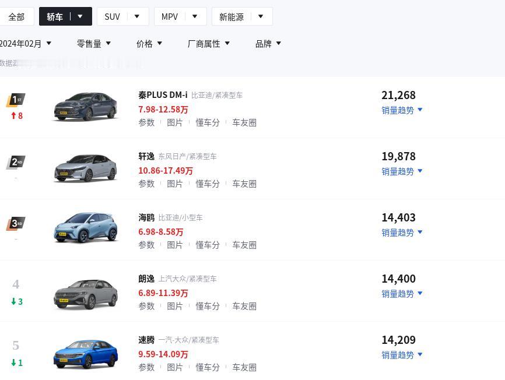This screenshot has width=505, height=380.
Task: Expand the SUV tab dropdown arrow
Action: coord(137,16)
